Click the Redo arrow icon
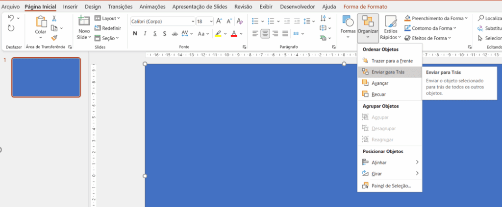502x207 pixels. pyautogui.click(x=11, y=28)
